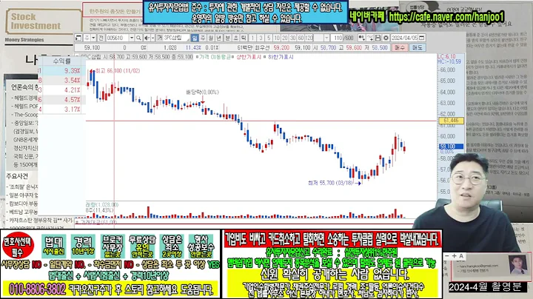
Task: Select the weekly '주' chart period
Action: tap(203, 38)
